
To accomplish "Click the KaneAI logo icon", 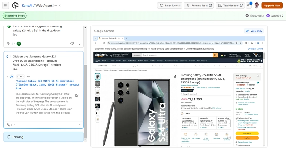I will coord(15,5).
